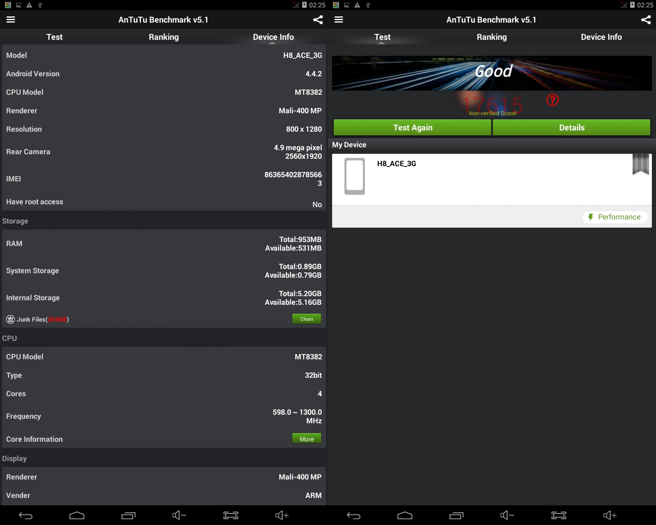Select Have root access row
Image resolution: width=656 pixels, height=525 pixels.
[x=164, y=202]
